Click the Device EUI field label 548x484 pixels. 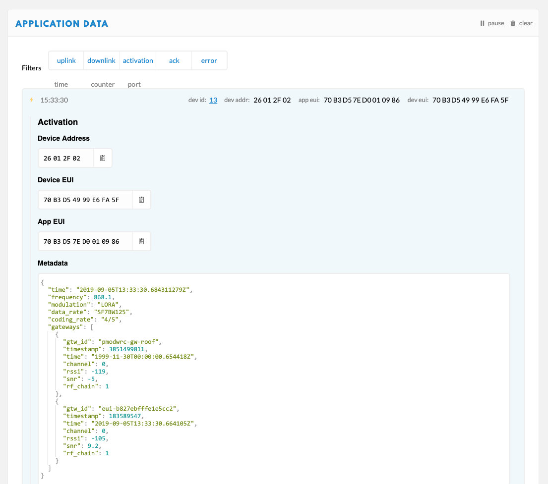pyautogui.click(x=56, y=180)
